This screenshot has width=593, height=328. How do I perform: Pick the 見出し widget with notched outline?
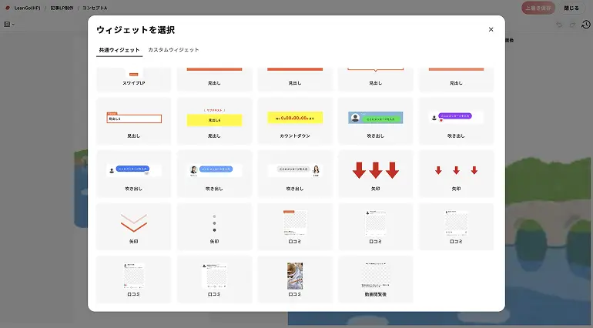(x=375, y=79)
